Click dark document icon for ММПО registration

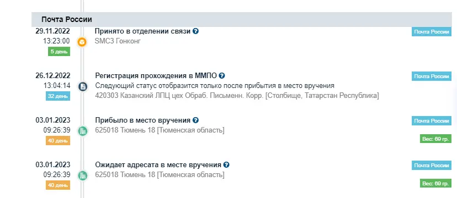[x=83, y=86]
